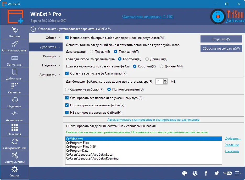Select Первый(E) creation date radio
The width and height of the screenshot is (245, 180).
click(92, 51)
